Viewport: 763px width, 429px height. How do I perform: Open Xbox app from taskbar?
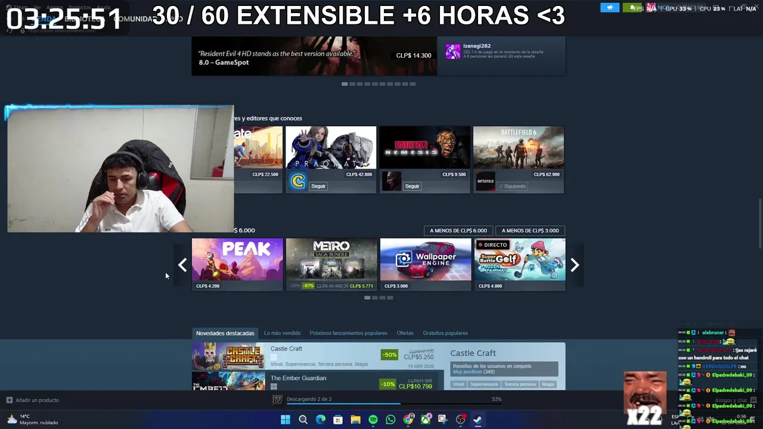pos(426,419)
